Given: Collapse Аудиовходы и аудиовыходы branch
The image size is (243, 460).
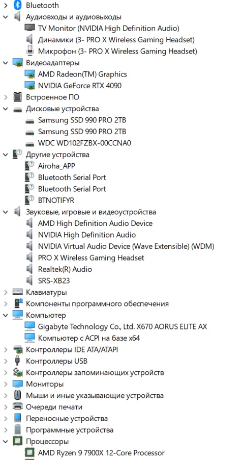Looking at the screenshot, I should click(5, 17).
